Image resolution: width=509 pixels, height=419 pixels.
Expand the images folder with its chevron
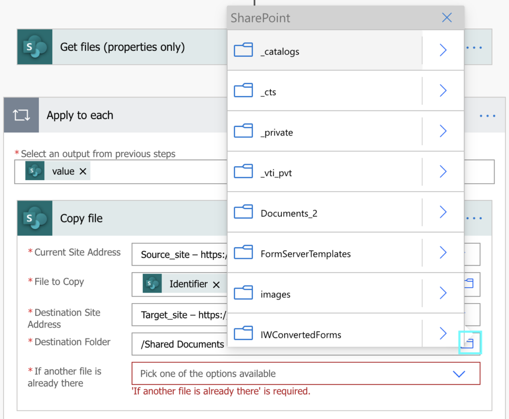pyautogui.click(x=443, y=293)
